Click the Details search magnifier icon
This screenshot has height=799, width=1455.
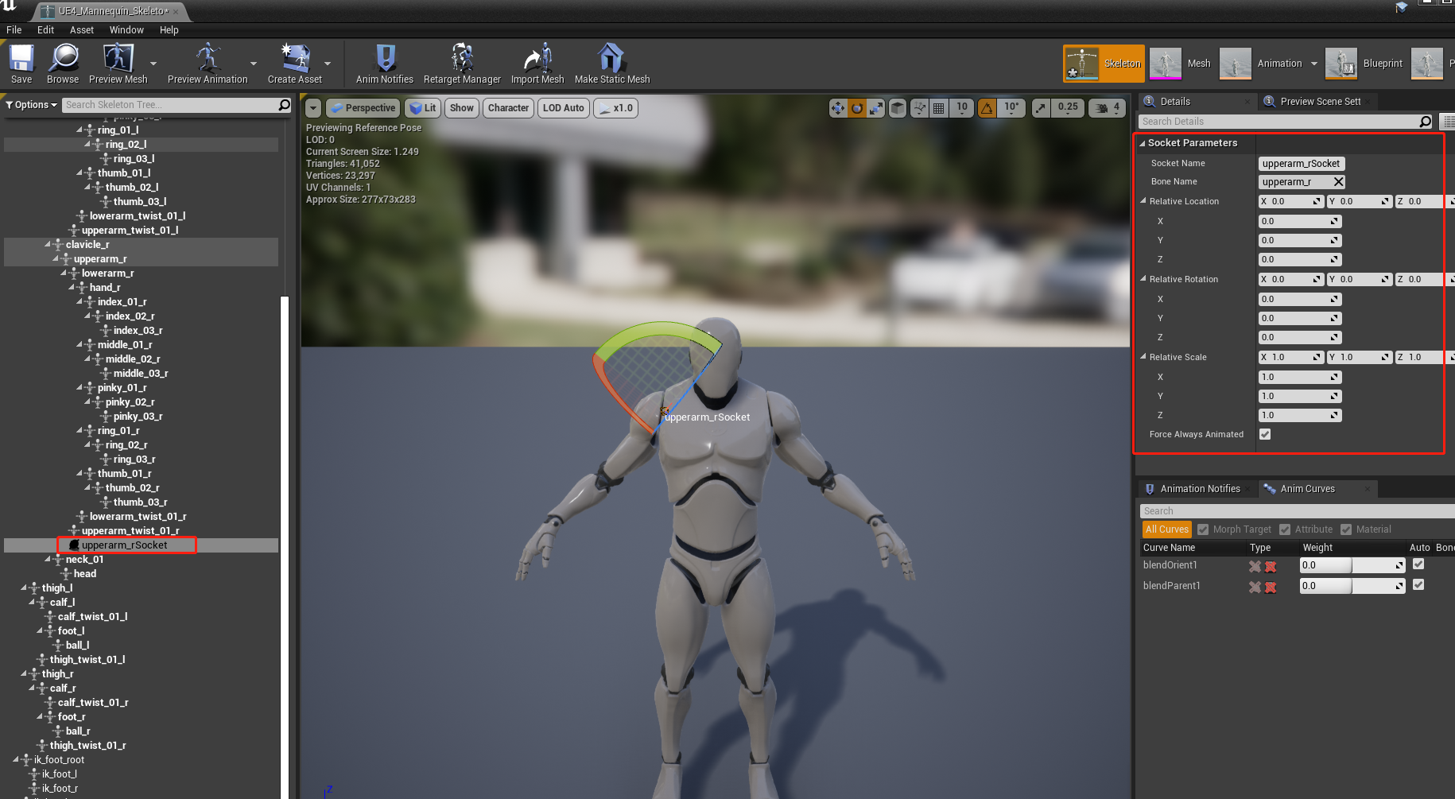(1425, 122)
